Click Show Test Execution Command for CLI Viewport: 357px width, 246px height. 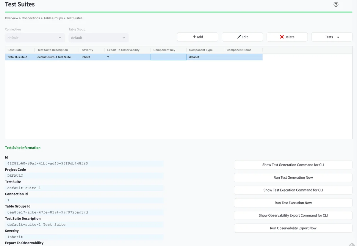click(293, 190)
